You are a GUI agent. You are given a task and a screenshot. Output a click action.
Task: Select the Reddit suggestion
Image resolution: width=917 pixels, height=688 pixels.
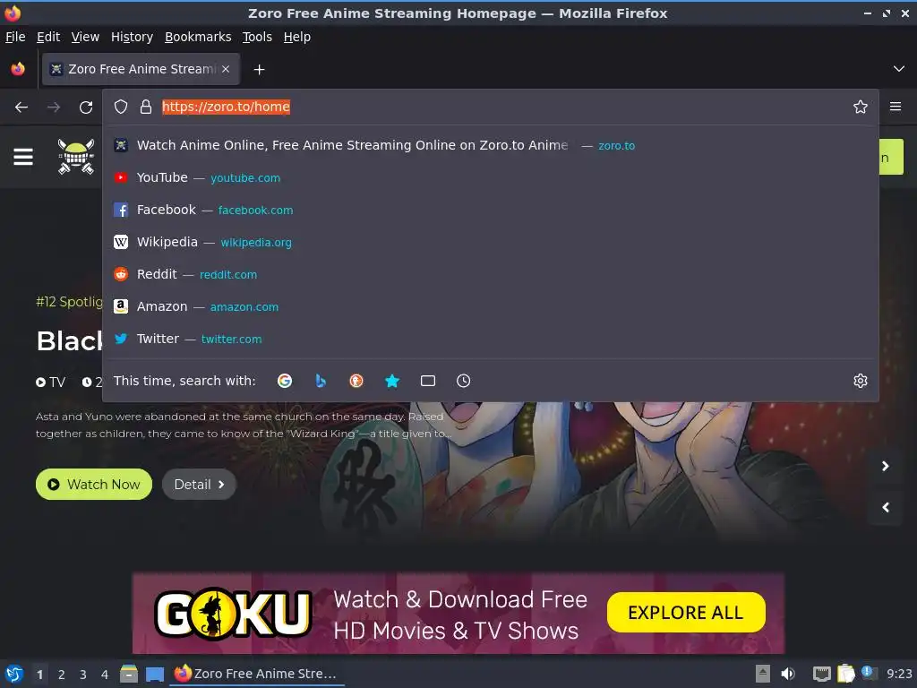point(491,274)
